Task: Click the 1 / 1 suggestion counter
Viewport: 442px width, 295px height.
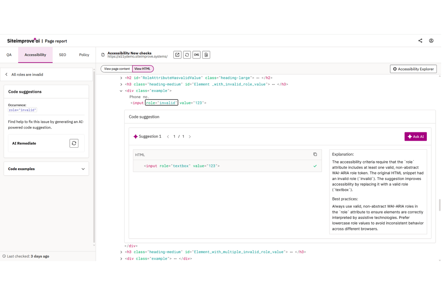Action: pyautogui.click(x=179, y=137)
